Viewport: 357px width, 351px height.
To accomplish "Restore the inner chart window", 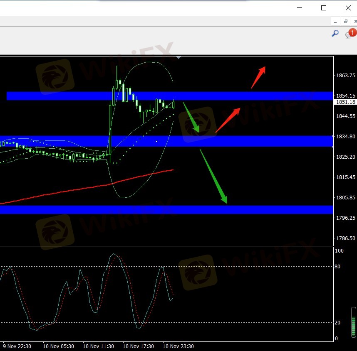I will pos(345,21).
